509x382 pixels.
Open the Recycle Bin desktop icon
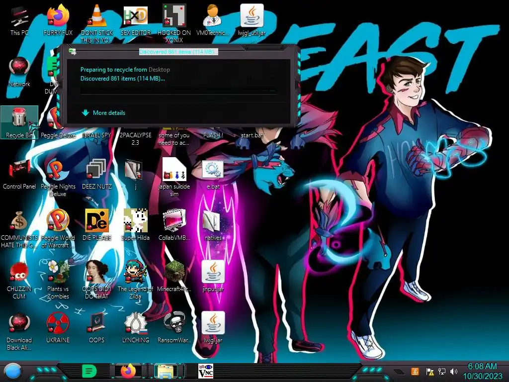(19, 123)
